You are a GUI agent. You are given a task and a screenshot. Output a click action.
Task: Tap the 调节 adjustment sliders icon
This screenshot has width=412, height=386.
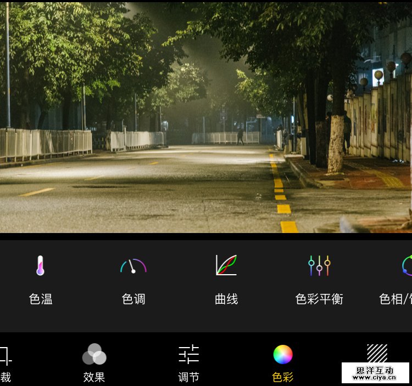pos(188,354)
